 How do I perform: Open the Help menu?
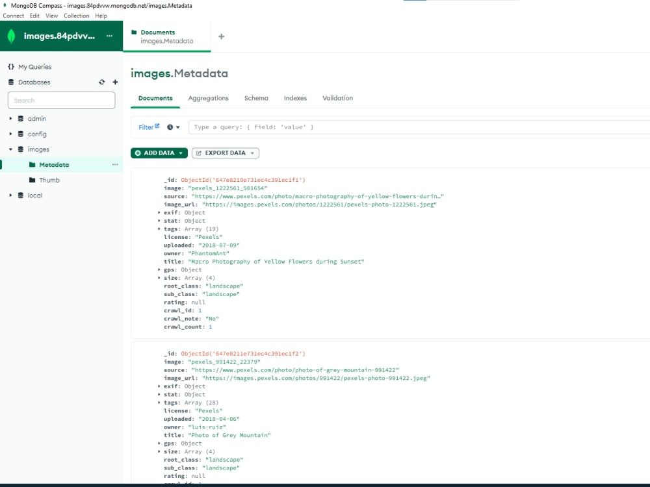101,16
